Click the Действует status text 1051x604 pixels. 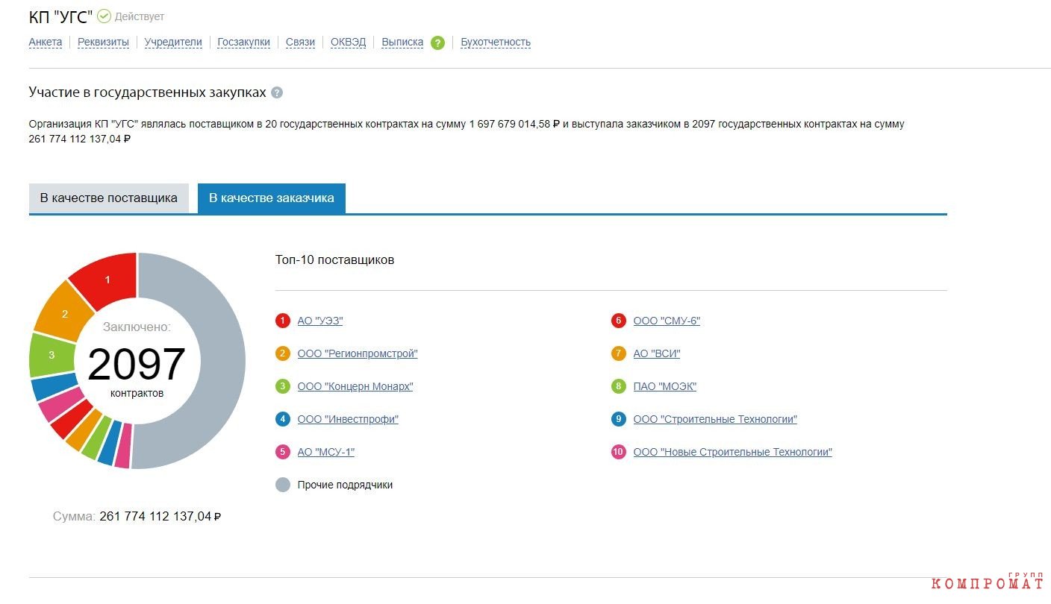click(140, 16)
